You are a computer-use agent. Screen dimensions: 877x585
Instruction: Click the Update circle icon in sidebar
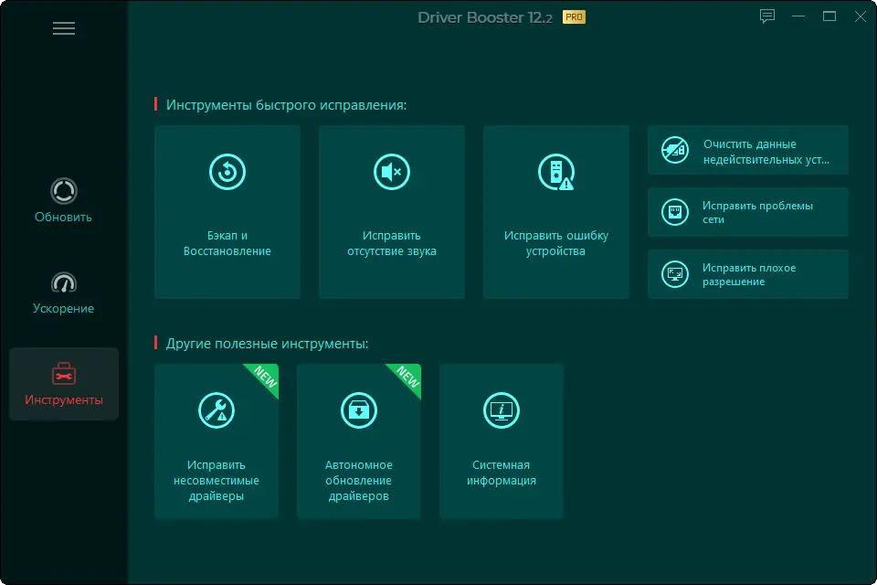click(62, 189)
